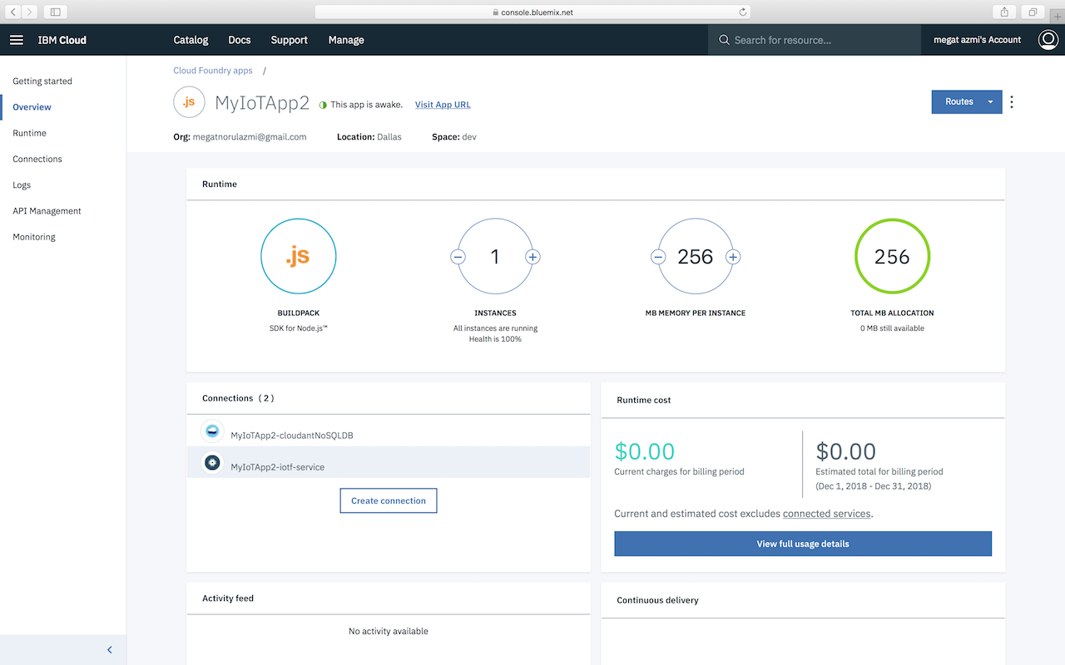The width and height of the screenshot is (1065, 665).
Task: Reload the page with refresh icon
Action: pyautogui.click(x=742, y=12)
